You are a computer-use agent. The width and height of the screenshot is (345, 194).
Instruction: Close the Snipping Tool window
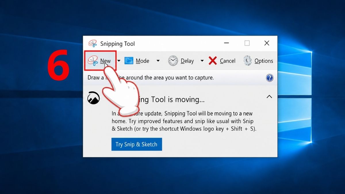pyautogui.click(x=267, y=43)
